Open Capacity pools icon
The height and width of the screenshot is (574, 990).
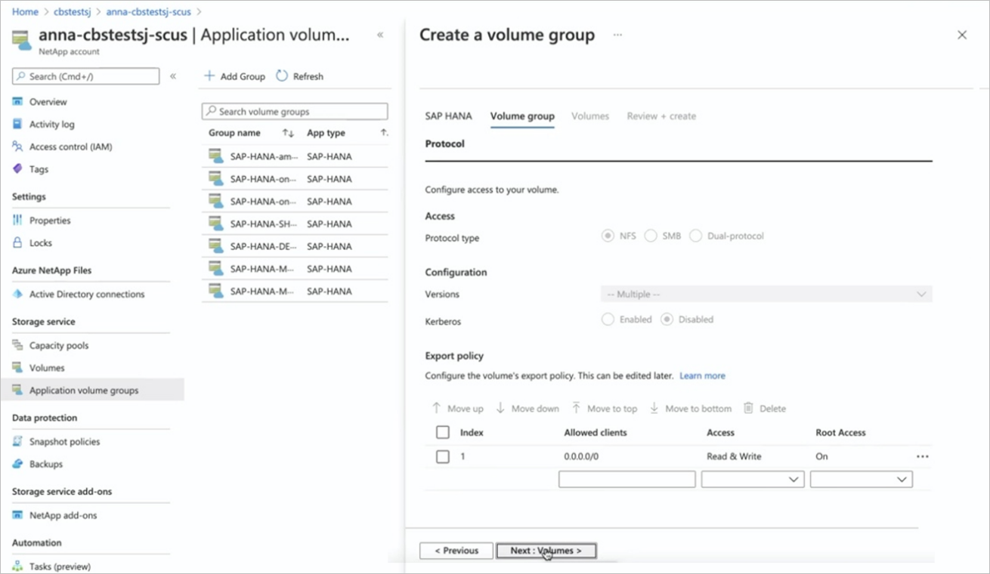(x=18, y=345)
